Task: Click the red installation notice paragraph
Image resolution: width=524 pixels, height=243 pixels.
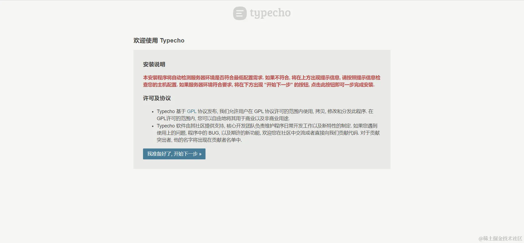Action: (x=262, y=81)
